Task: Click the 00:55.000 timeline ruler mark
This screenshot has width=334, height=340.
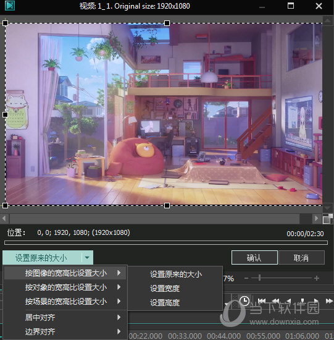Action: click(263, 336)
